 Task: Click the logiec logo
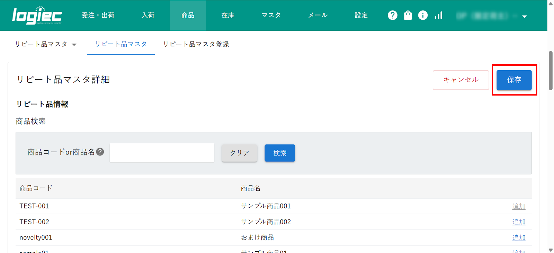37,16
